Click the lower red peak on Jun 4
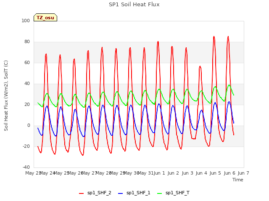 [x=200, y=66]
